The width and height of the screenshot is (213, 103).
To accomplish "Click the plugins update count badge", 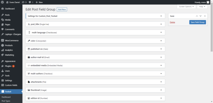I will tap(13, 66).
